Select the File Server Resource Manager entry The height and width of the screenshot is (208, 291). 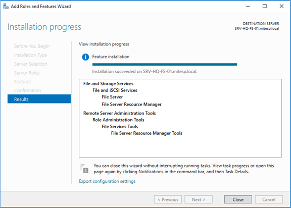131,105
